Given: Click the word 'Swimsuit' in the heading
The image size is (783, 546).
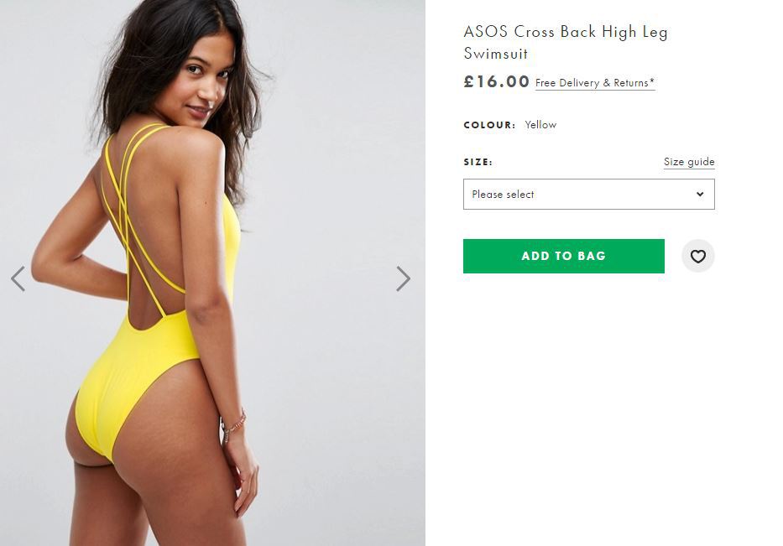Looking at the screenshot, I should (495, 54).
